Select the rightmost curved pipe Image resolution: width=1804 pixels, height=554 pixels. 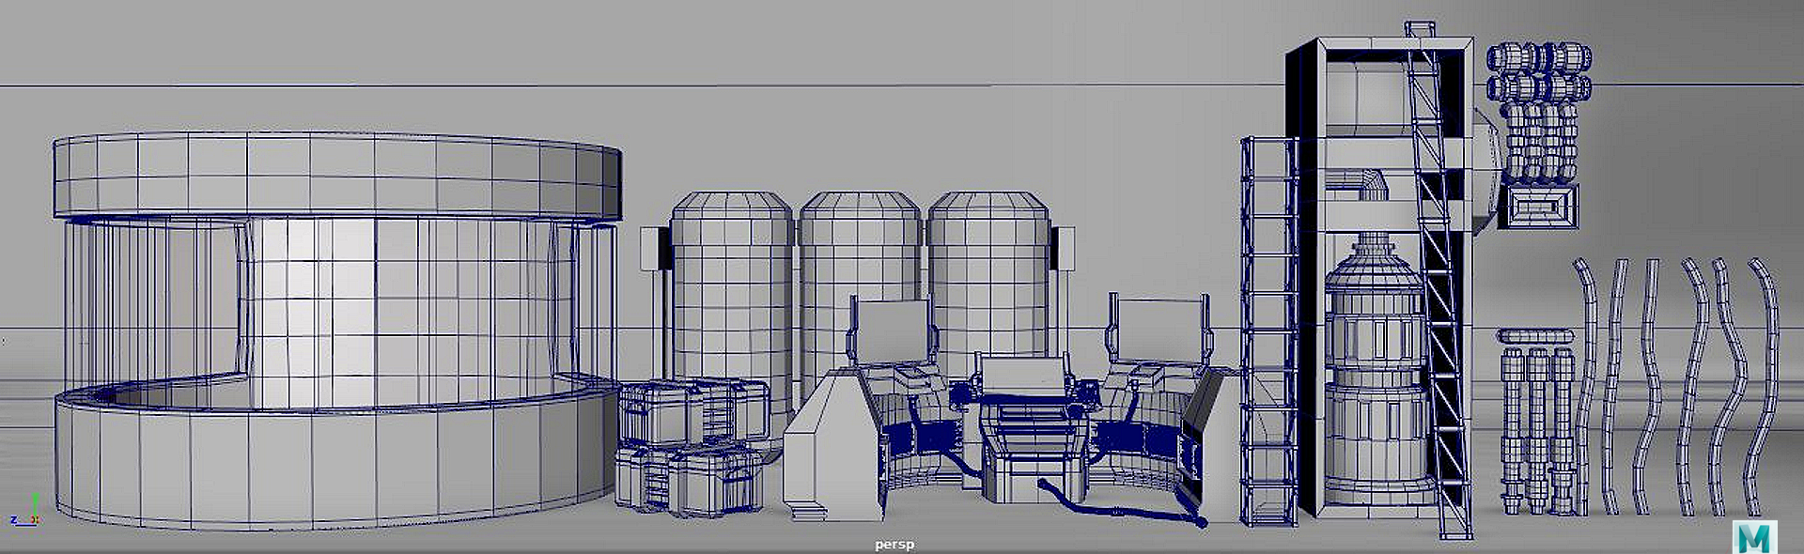1761,385
